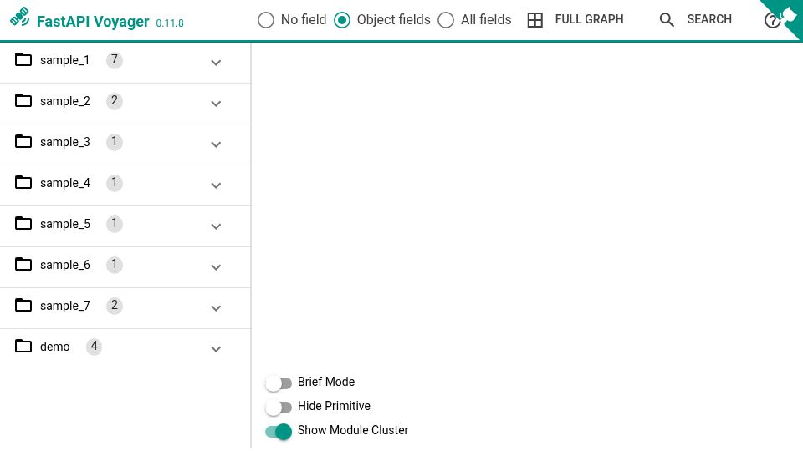This screenshot has width=803, height=451.
Task: Click the count badge 1 beside sample_5
Action: pos(115,224)
